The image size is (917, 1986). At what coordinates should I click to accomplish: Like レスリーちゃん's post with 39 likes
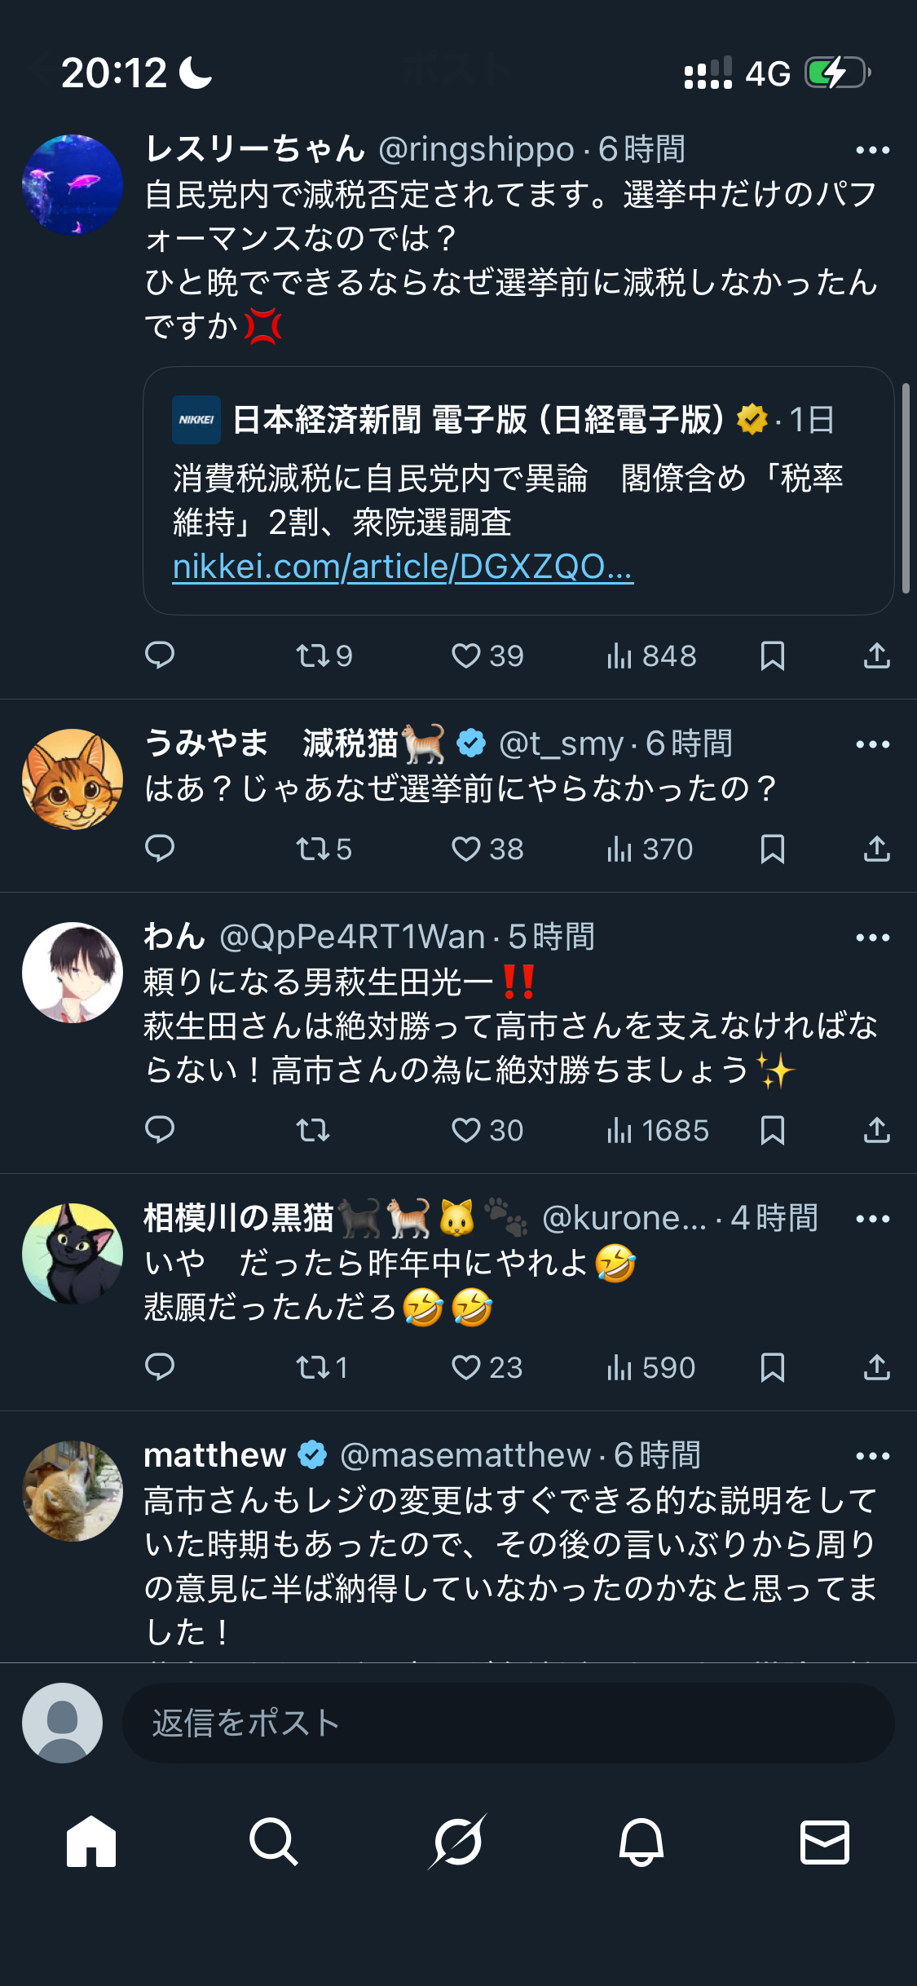click(x=487, y=655)
